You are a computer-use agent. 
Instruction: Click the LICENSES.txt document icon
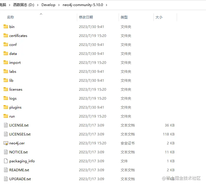(6, 134)
